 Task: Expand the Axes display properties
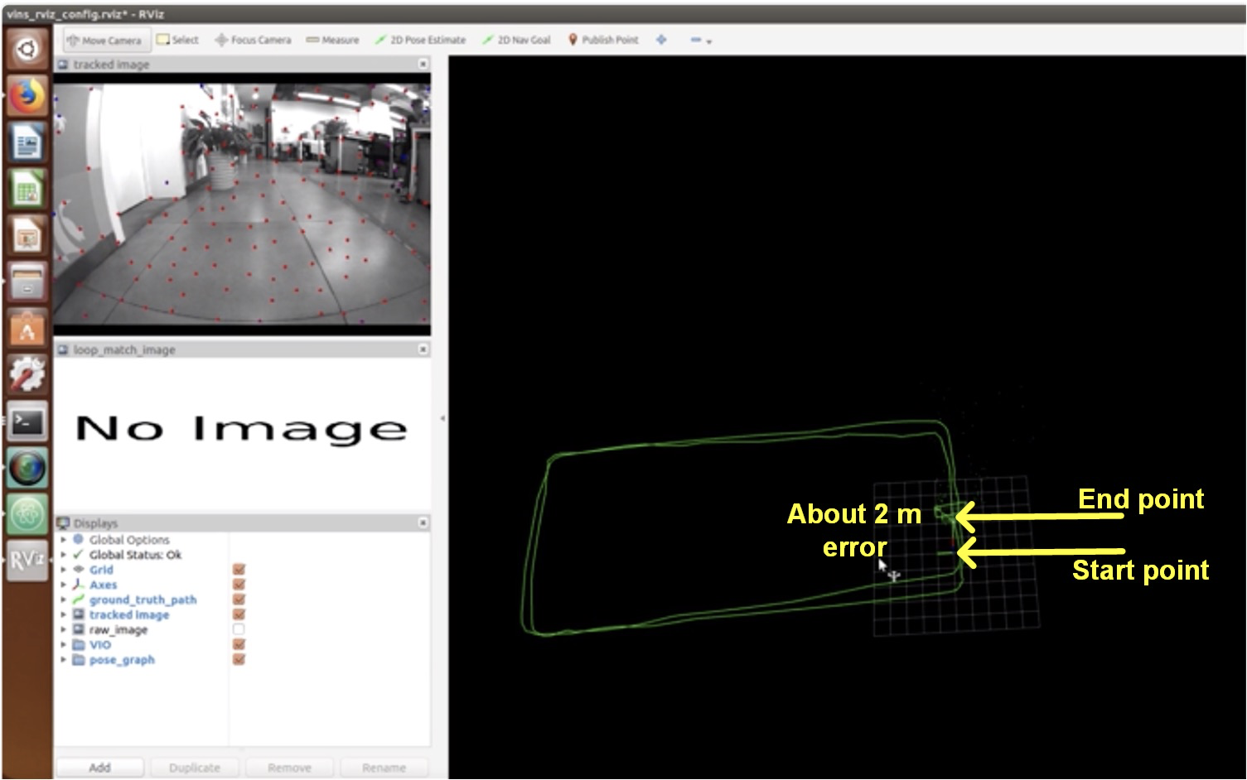[63, 585]
